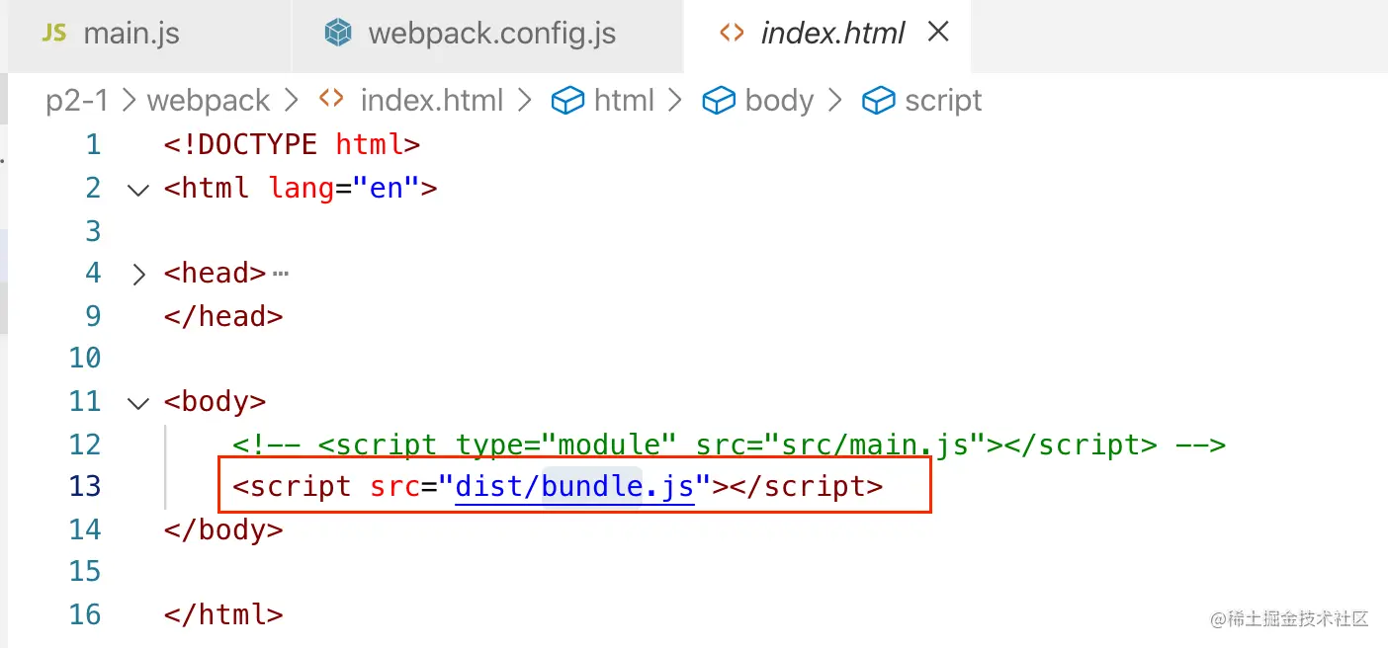Select the script breadcrumb symbol

click(943, 100)
